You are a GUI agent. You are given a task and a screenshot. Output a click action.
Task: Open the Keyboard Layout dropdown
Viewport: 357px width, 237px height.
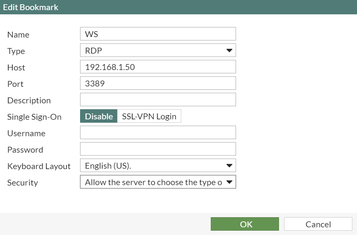pos(158,165)
